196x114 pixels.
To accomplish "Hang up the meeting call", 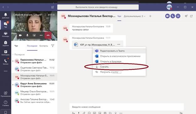I will 48,35.
